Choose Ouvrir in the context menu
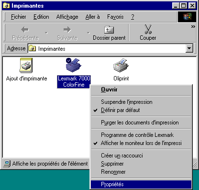 [141, 89]
